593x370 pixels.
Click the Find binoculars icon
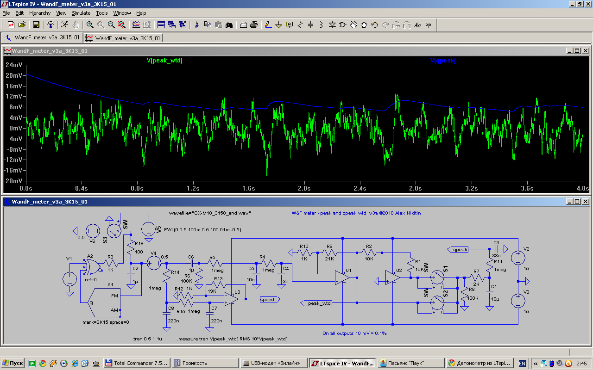pos(228,25)
